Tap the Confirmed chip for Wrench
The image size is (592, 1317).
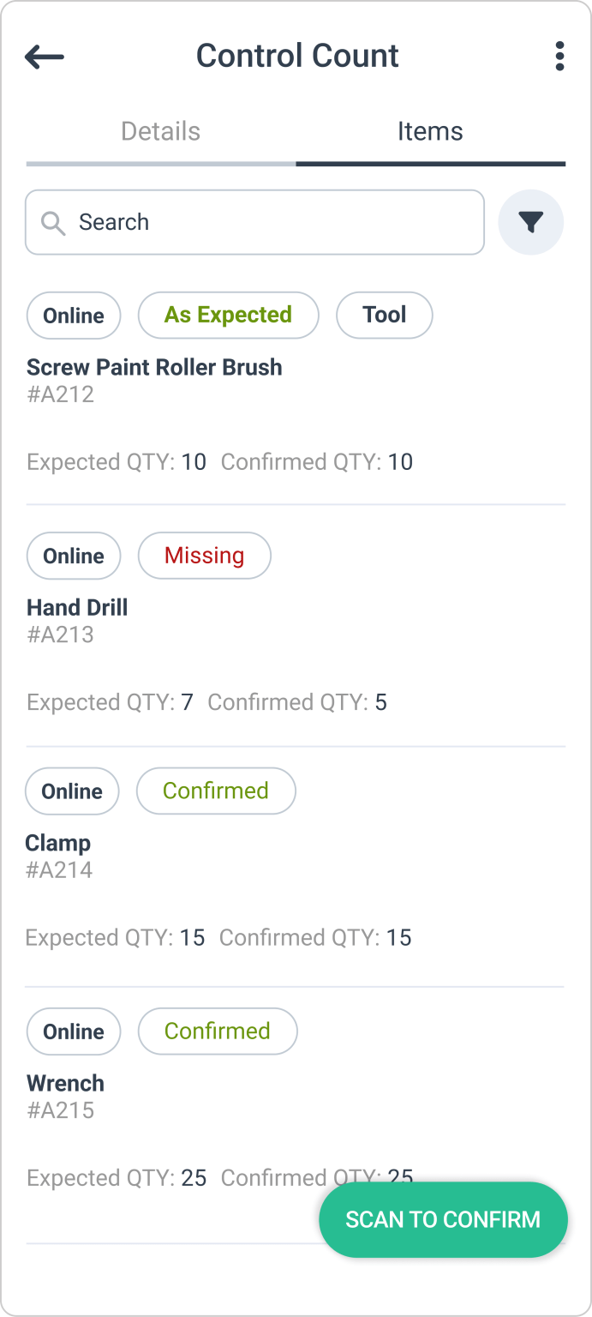coord(218,1031)
